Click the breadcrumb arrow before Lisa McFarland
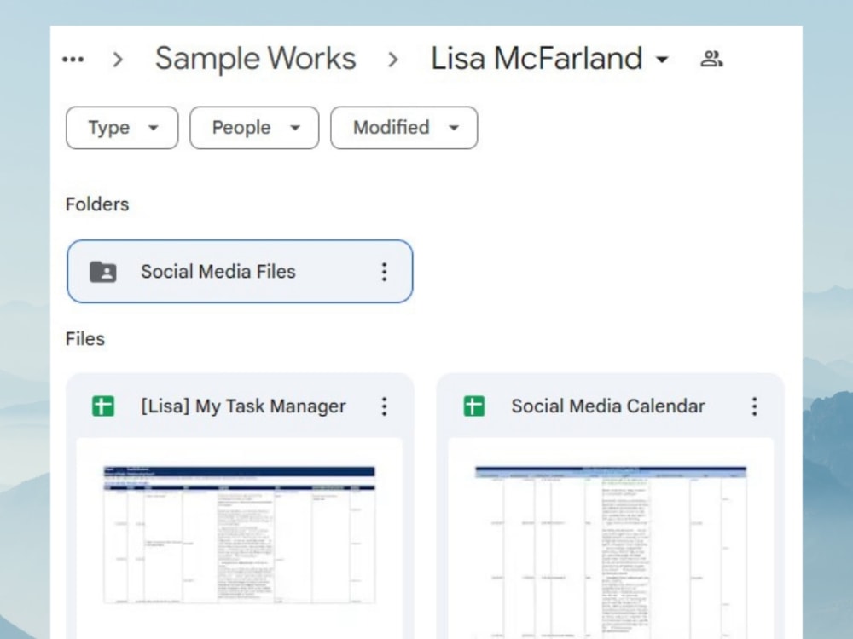Screen dimensions: 853x639 (392, 60)
